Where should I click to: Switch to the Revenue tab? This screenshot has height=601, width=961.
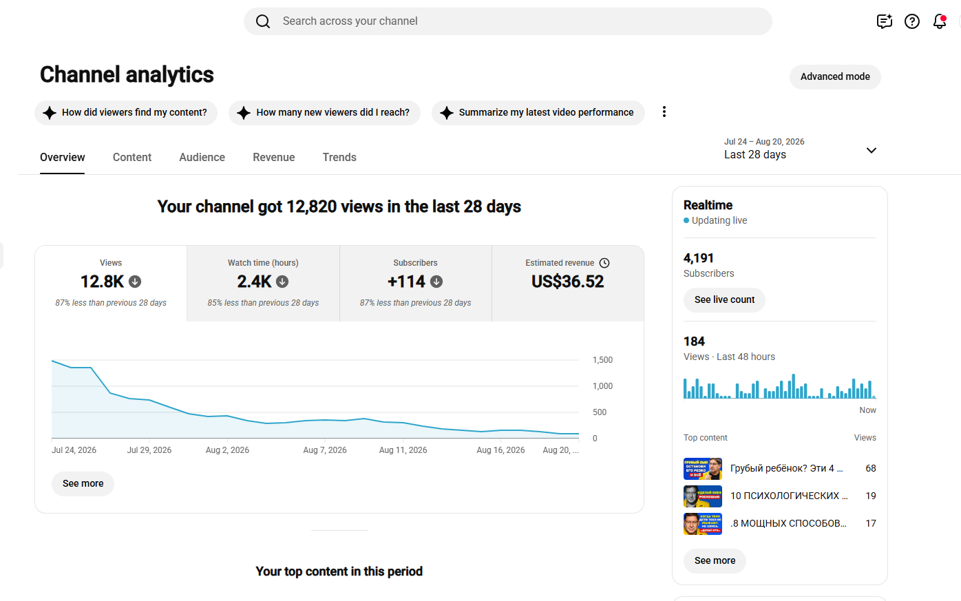click(274, 157)
